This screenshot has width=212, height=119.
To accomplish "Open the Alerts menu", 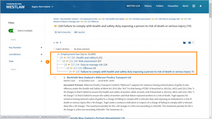I will (185, 6).
